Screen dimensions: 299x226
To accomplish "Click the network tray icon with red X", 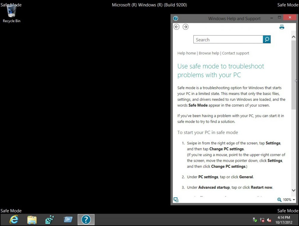I will point(262,220).
